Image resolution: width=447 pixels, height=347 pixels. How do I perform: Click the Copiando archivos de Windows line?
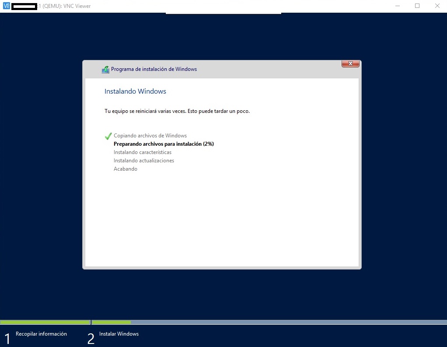(x=150, y=136)
